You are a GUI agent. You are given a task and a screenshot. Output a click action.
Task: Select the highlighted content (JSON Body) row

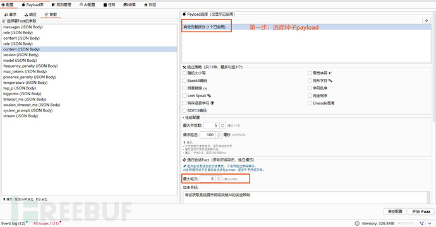[x=89, y=49]
